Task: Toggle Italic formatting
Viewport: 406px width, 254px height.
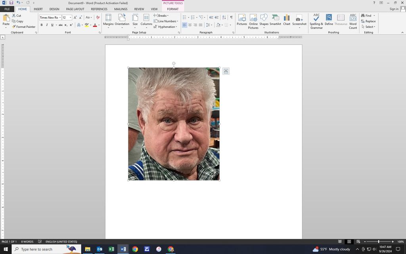Action: click(x=47, y=25)
